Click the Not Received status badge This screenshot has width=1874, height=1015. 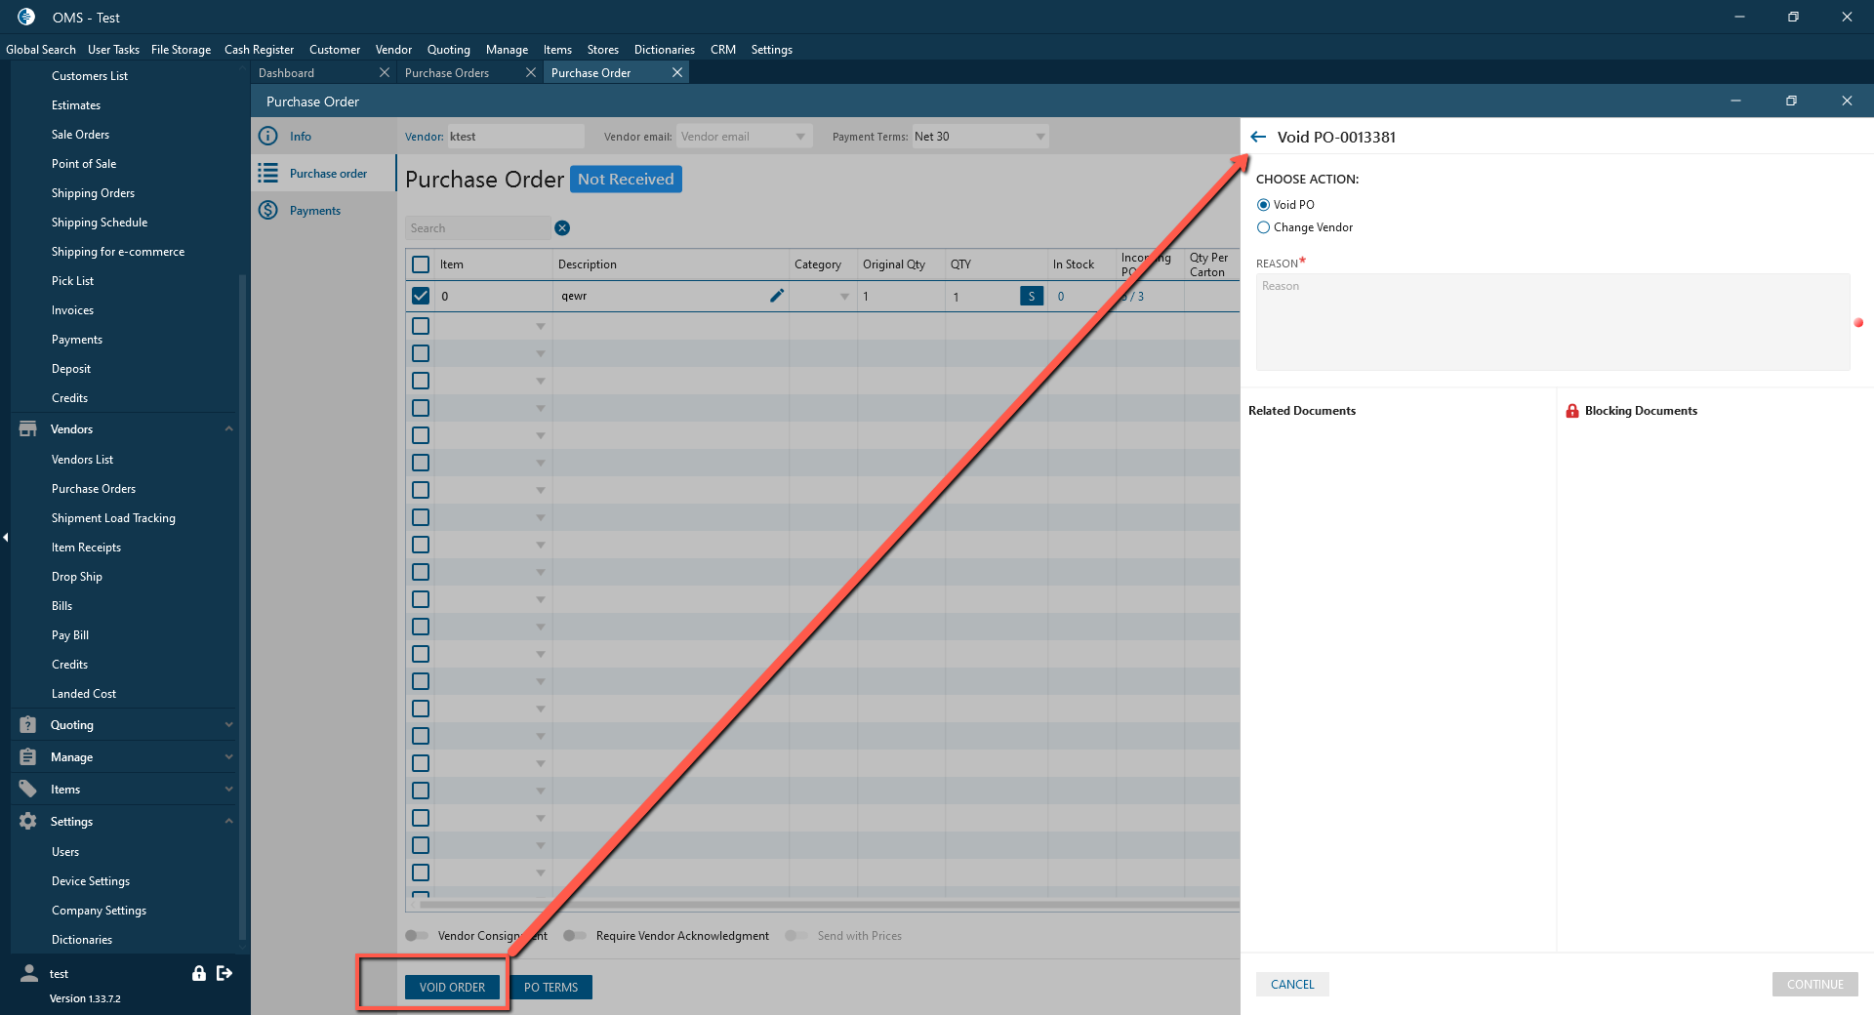coord(626,179)
